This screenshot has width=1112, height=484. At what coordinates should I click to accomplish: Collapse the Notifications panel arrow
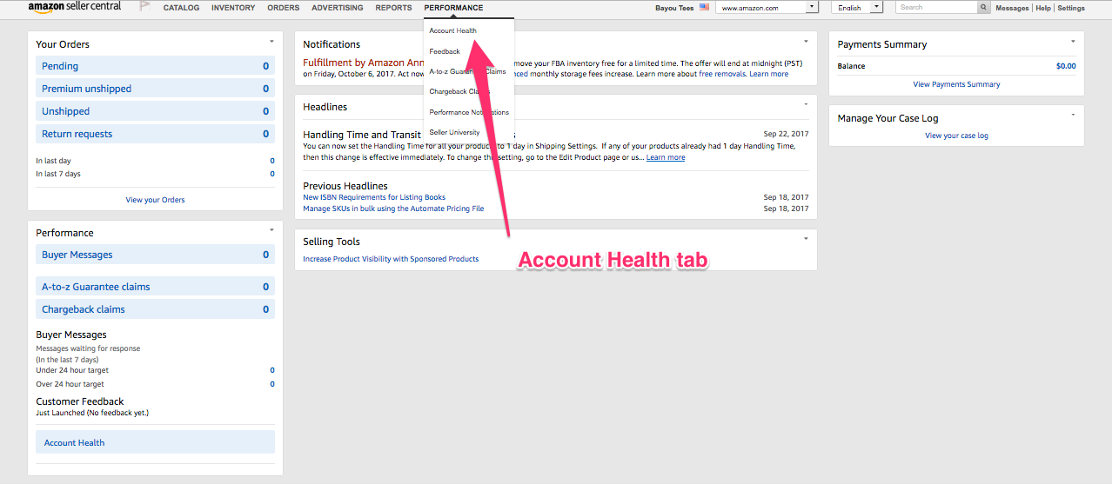pyautogui.click(x=806, y=42)
